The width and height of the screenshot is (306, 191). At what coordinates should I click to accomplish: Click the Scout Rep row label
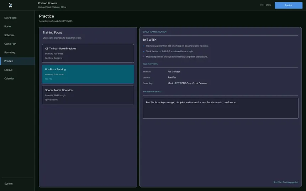[148, 83]
